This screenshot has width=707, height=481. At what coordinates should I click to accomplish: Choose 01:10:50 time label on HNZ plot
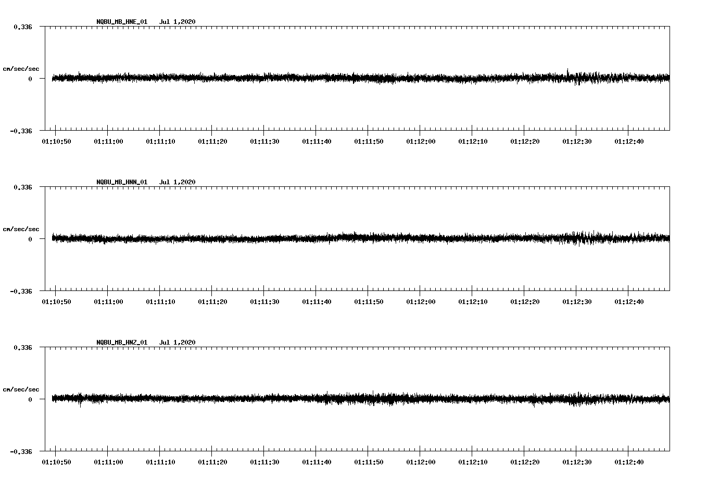pyautogui.click(x=56, y=462)
